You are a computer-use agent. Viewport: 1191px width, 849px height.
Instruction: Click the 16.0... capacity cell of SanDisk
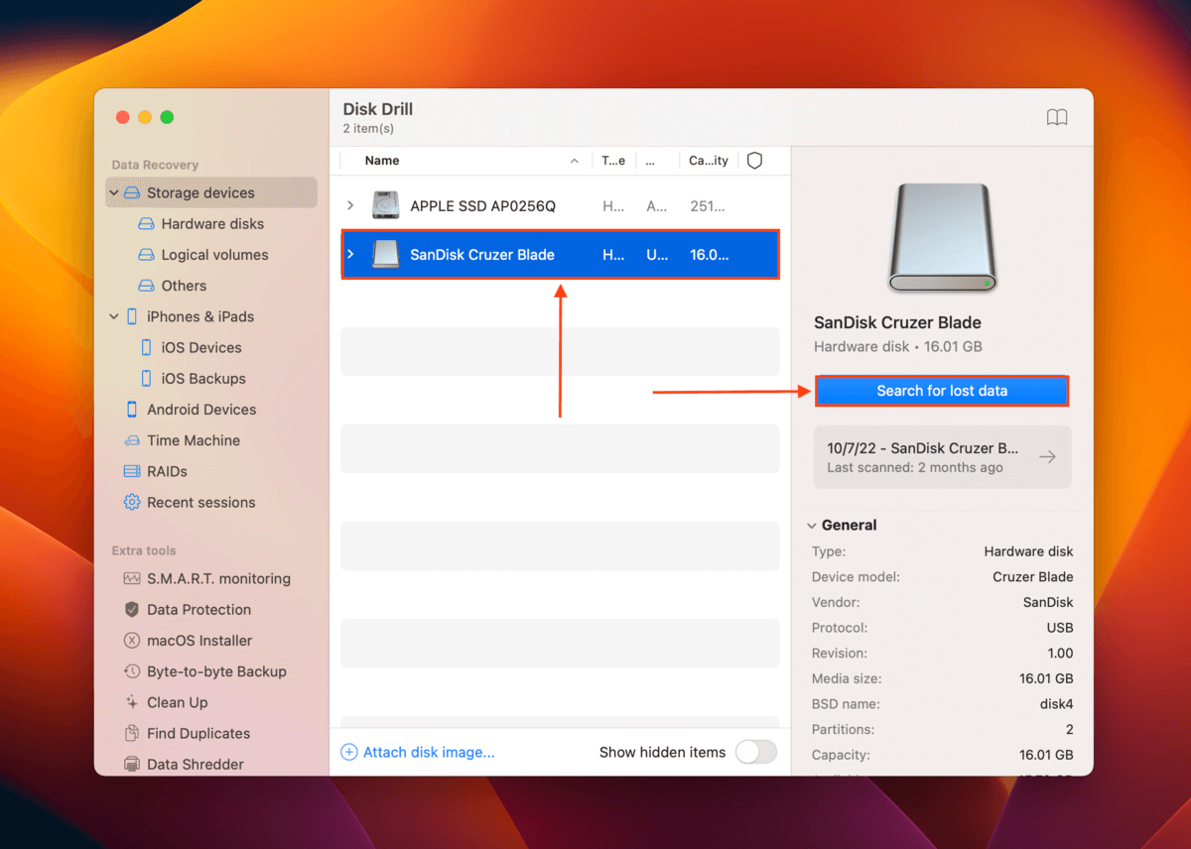click(710, 255)
